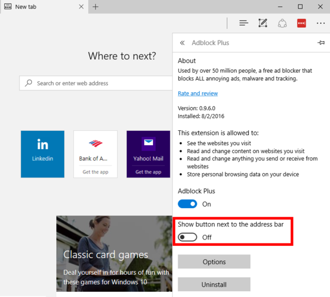Screen dimensions: 330x297
Task: Focus the Search or enter web address box
Action: [x=96, y=83]
